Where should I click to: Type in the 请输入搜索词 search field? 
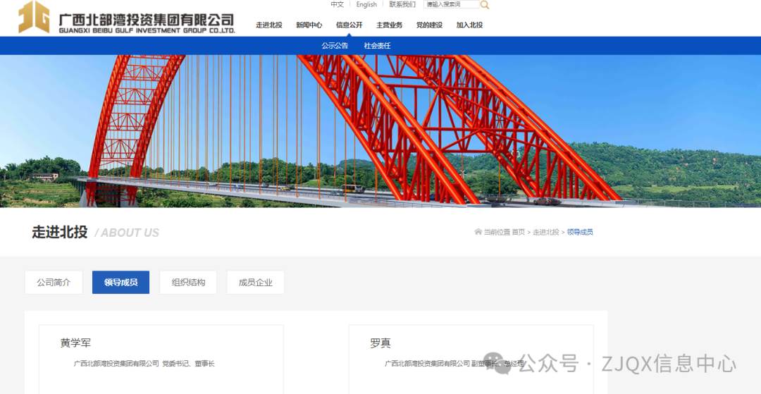pyautogui.click(x=451, y=4)
